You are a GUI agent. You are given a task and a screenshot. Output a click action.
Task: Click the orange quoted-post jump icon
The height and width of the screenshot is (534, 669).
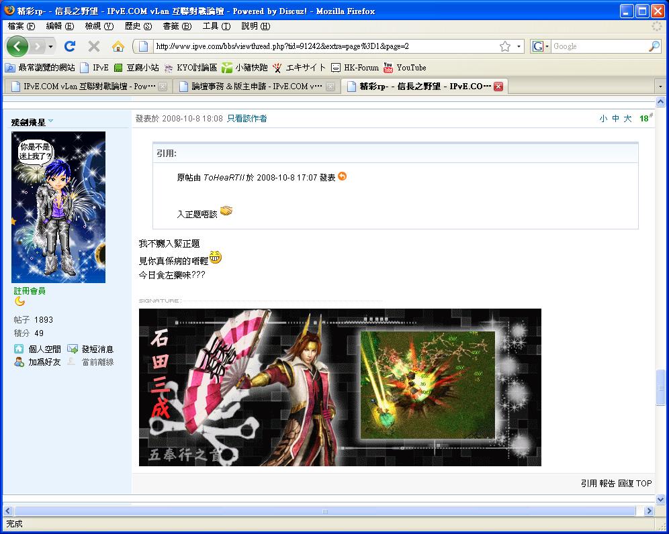coord(342,176)
